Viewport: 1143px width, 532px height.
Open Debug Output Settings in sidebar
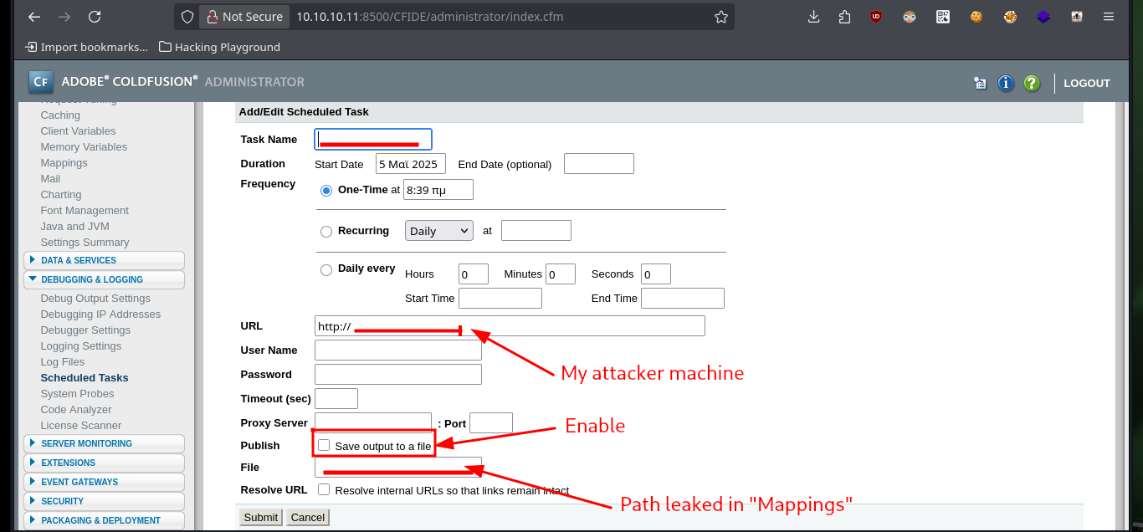[x=95, y=299]
